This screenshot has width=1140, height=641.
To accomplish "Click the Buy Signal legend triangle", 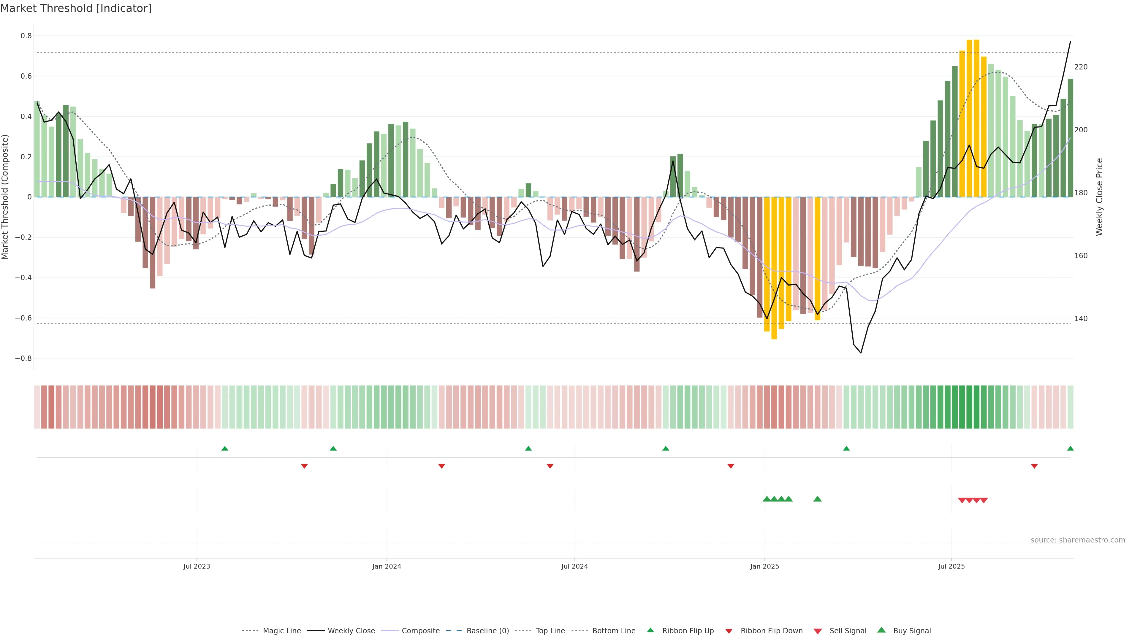I will 881,630.
